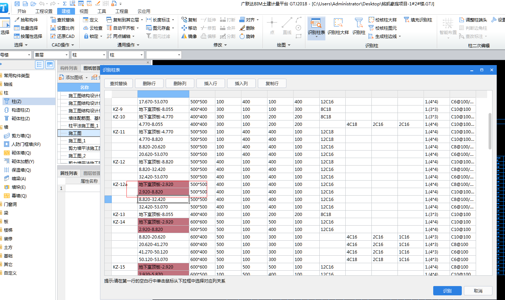Screen dimensions: 505x300
Task: Click the 插入行 button
Action: click(210, 84)
